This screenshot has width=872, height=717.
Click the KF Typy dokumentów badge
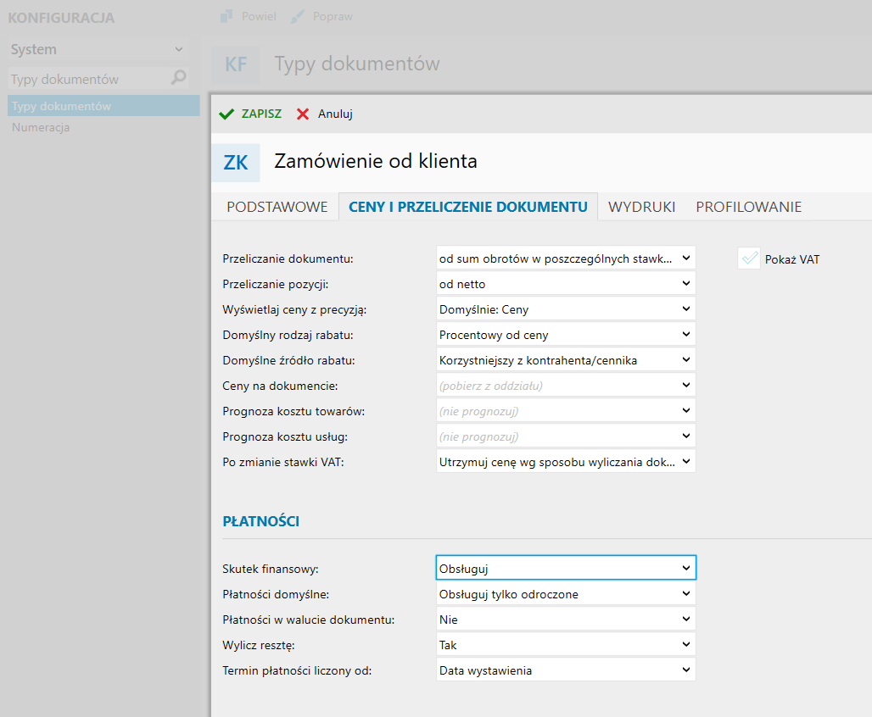click(236, 64)
